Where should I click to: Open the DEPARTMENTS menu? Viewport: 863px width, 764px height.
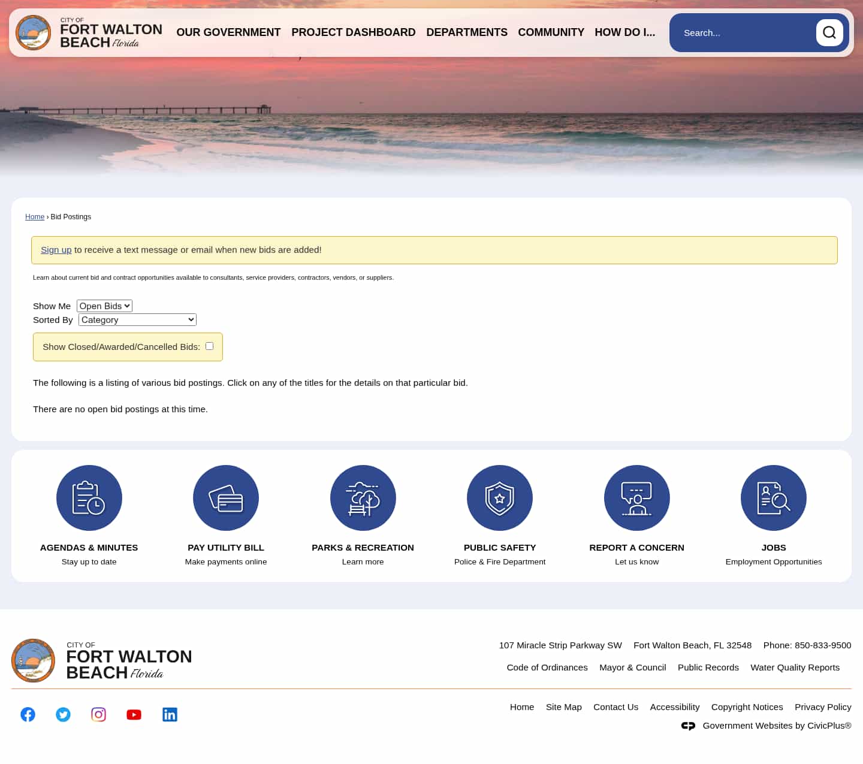[467, 32]
